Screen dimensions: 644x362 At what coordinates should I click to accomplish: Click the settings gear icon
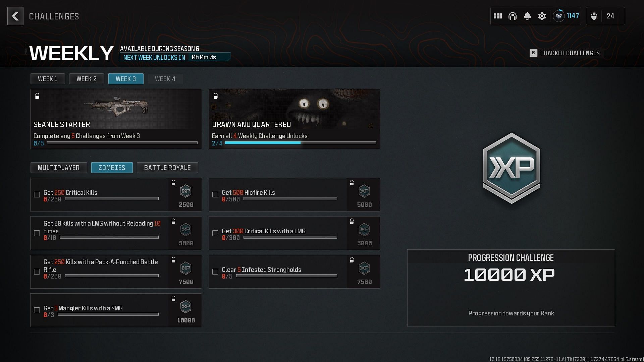point(542,16)
